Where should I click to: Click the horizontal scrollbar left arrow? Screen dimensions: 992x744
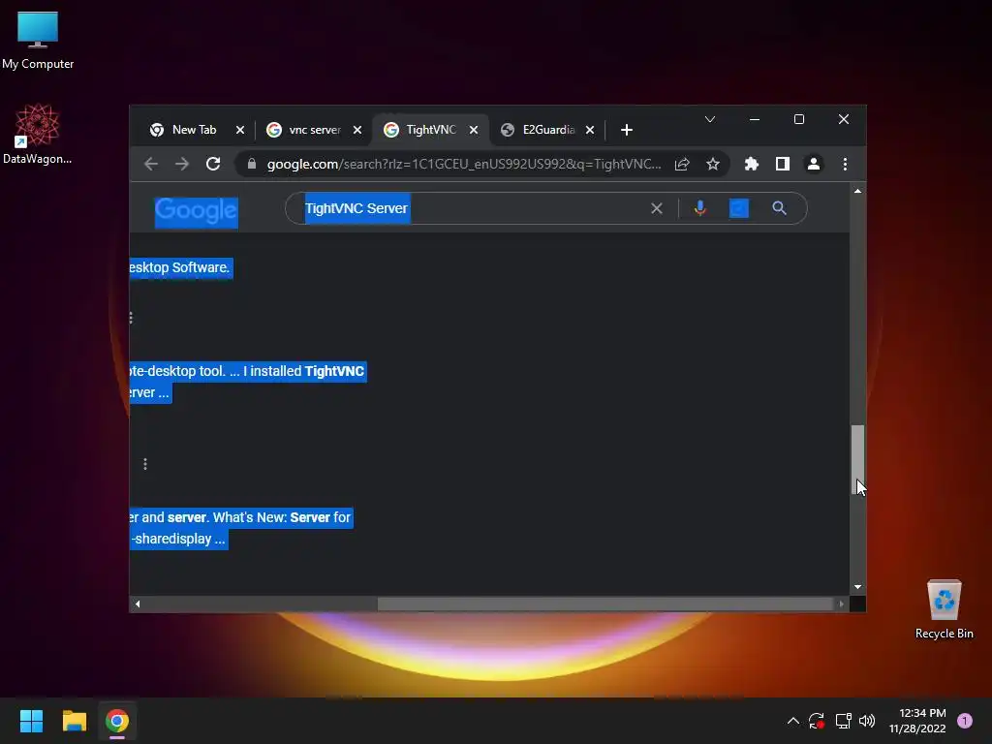coord(138,604)
